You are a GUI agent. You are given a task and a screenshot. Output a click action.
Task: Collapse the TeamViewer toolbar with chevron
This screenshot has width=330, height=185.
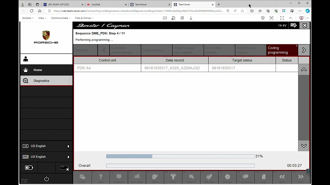point(291,18)
